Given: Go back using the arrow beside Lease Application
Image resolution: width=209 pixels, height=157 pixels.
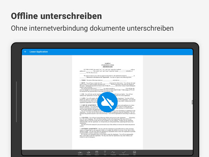Looking at the screenshot, I should click(x=25, y=52).
